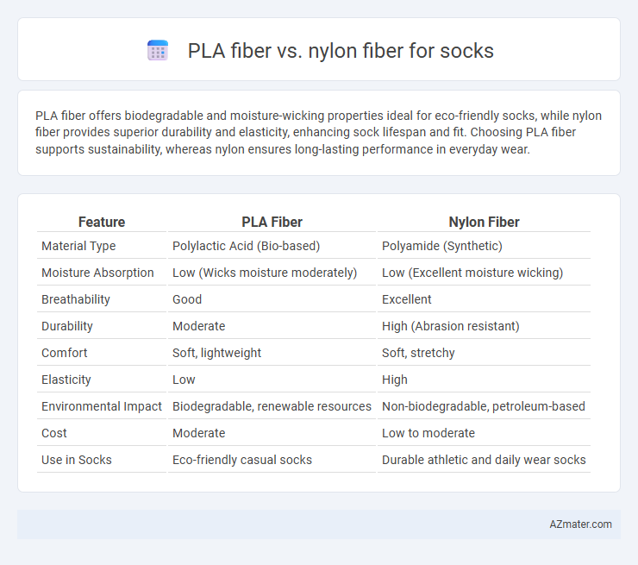Click 'Low (Excellent moisture wicking)' cell
The height and width of the screenshot is (565, 638).
472,273
